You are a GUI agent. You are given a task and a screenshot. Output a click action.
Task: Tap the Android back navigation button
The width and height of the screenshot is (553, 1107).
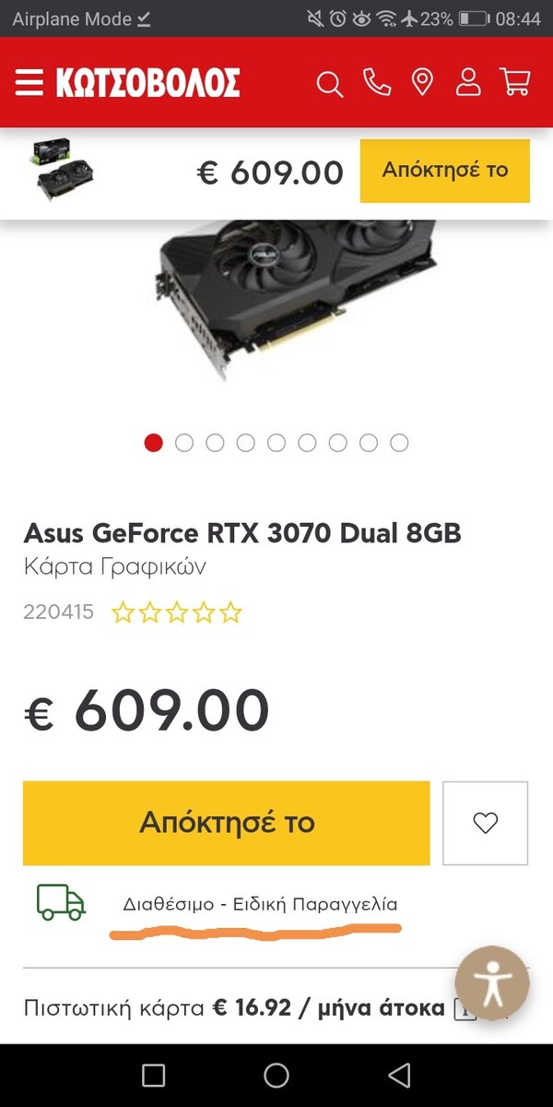click(399, 1075)
